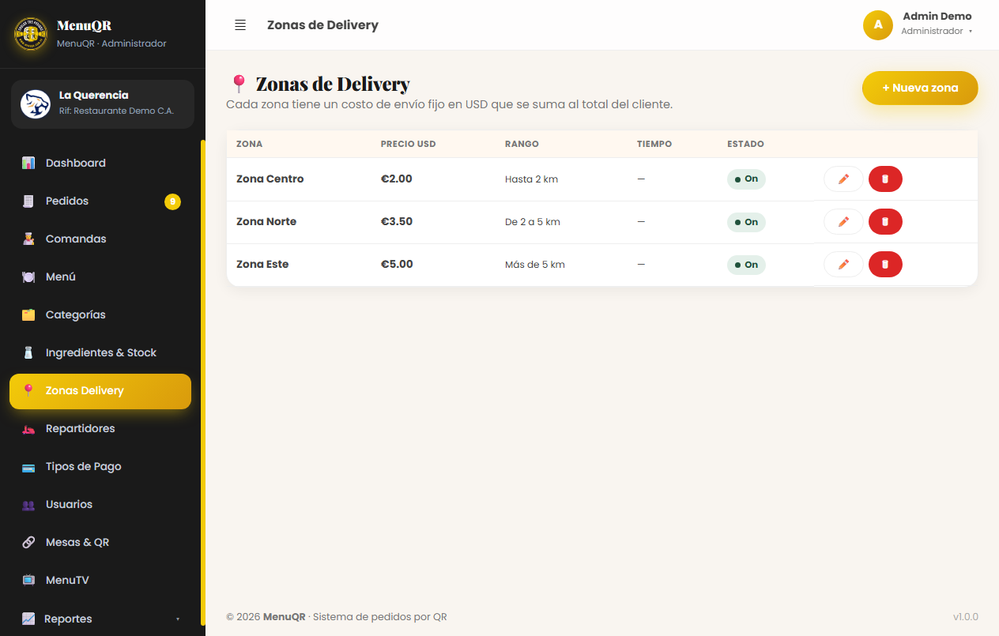
Task: Select the active Zonas Delivery item
Action: click(100, 391)
